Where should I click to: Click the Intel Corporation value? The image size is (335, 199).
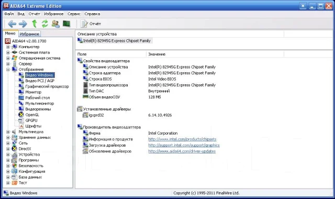(x=163, y=133)
